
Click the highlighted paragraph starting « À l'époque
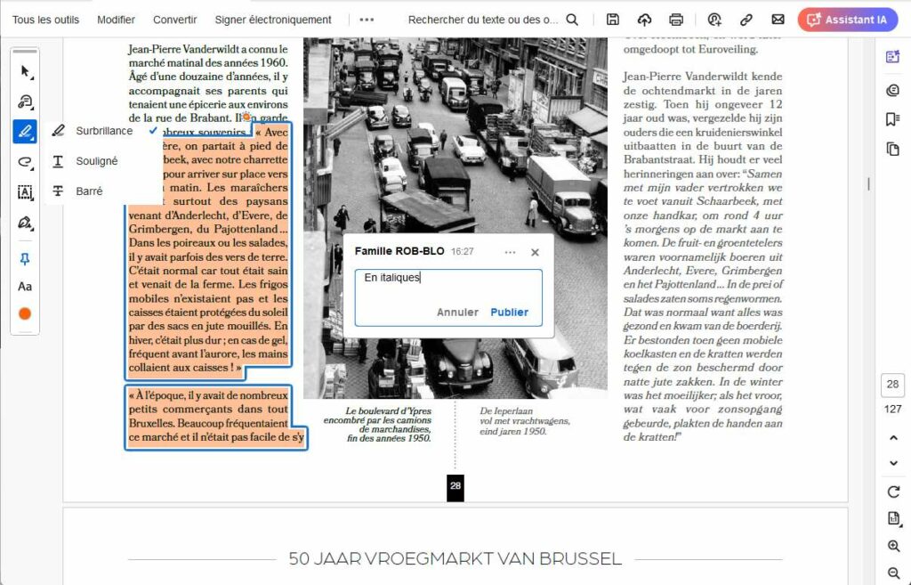click(216, 417)
